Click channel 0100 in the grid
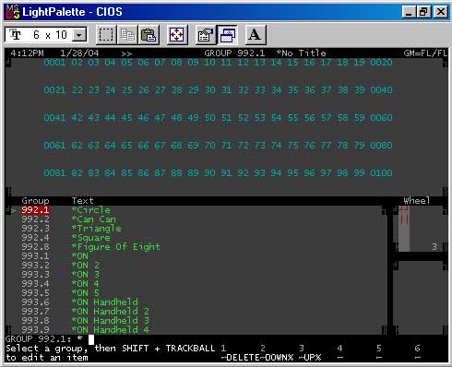Image resolution: width=452 pixels, height=367 pixels. [x=381, y=173]
